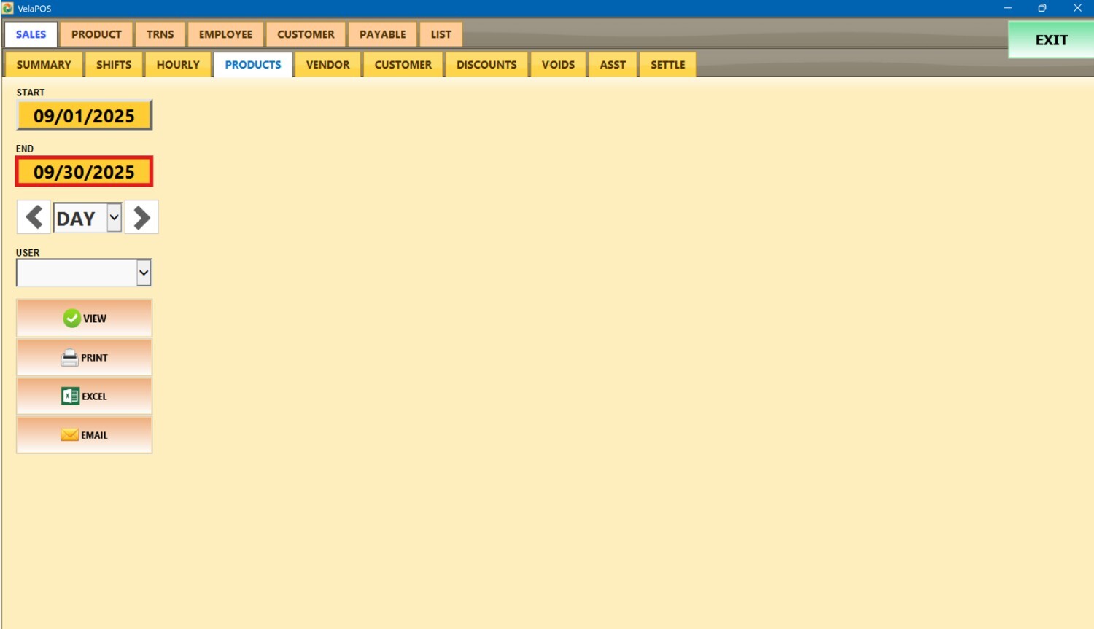Screen dimensions: 1094x629
Task: Click the Excel spreadsheet icon
Action: click(70, 396)
